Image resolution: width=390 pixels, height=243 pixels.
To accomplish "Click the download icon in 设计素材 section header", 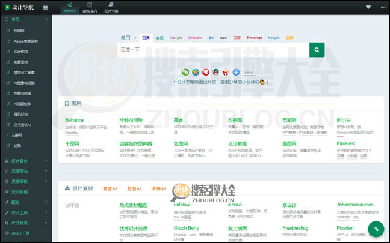I will [67, 188].
